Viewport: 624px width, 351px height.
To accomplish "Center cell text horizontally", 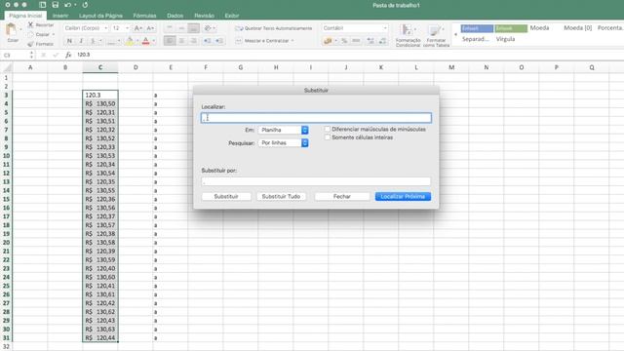I will coord(182,41).
